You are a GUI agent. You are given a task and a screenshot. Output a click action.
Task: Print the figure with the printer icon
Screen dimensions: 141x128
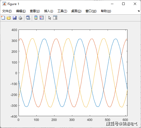pyautogui.click(x=20, y=18)
